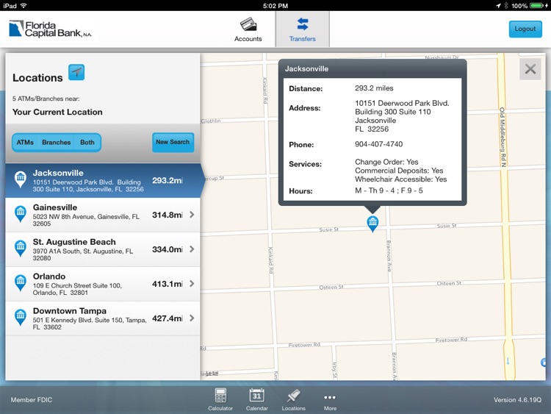Select the Gainesville 314.8mi distance

[x=168, y=215]
